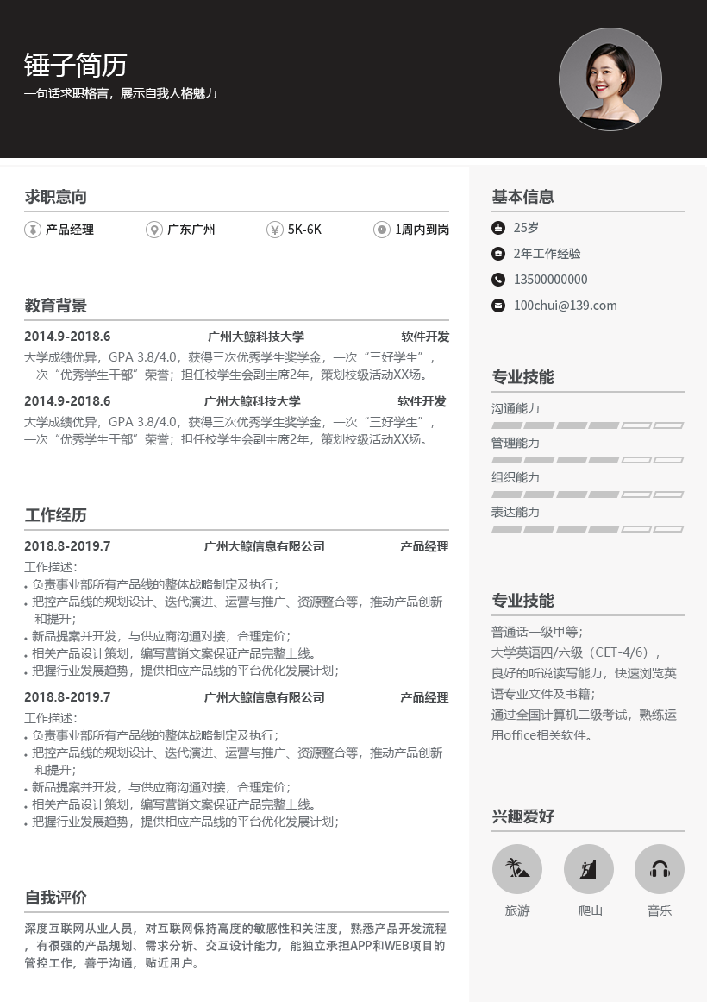Click the 基本信息 section heading
The height and width of the screenshot is (1002, 707).
point(522,197)
